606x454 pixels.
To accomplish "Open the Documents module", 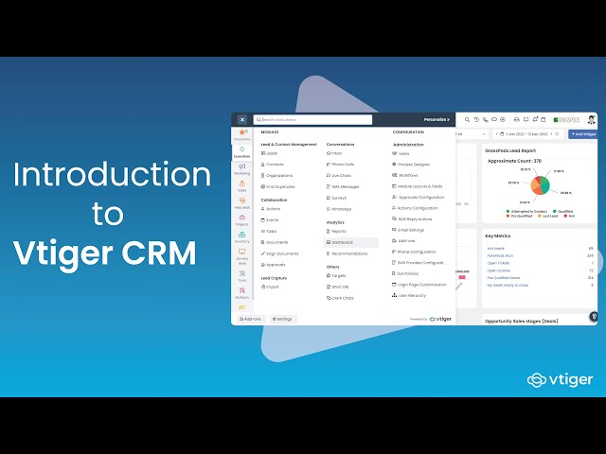I will click(275, 242).
